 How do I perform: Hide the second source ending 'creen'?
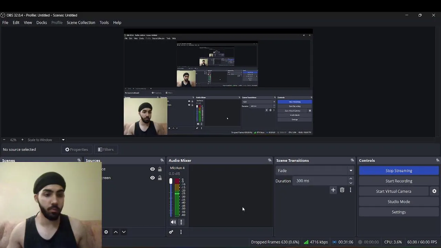point(152,178)
